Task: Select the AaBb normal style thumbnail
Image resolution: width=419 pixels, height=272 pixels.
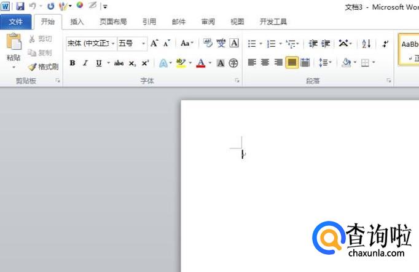Action: pyautogui.click(x=409, y=49)
